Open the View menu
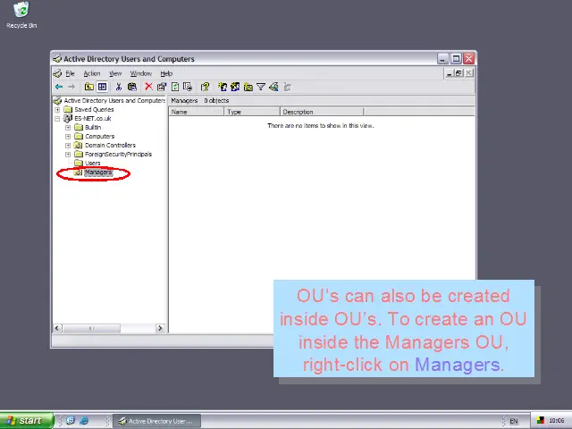 tap(115, 73)
